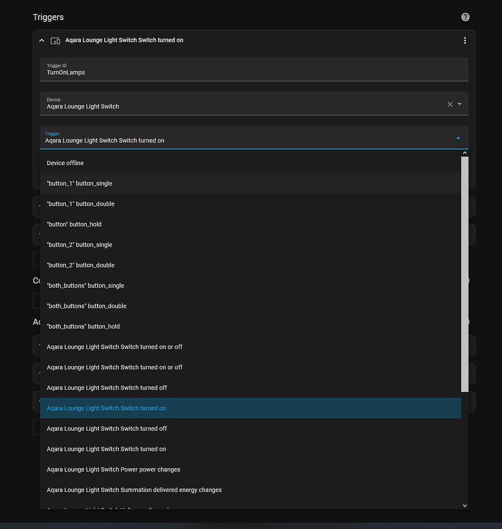The width and height of the screenshot is (502, 529).
Task: Clear the selected Device using the X icon
Action: pyautogui.click(x=450, y=104)
